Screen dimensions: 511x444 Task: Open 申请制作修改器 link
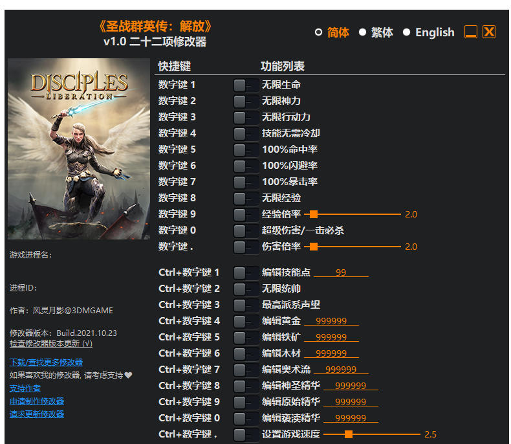(36, 401)
